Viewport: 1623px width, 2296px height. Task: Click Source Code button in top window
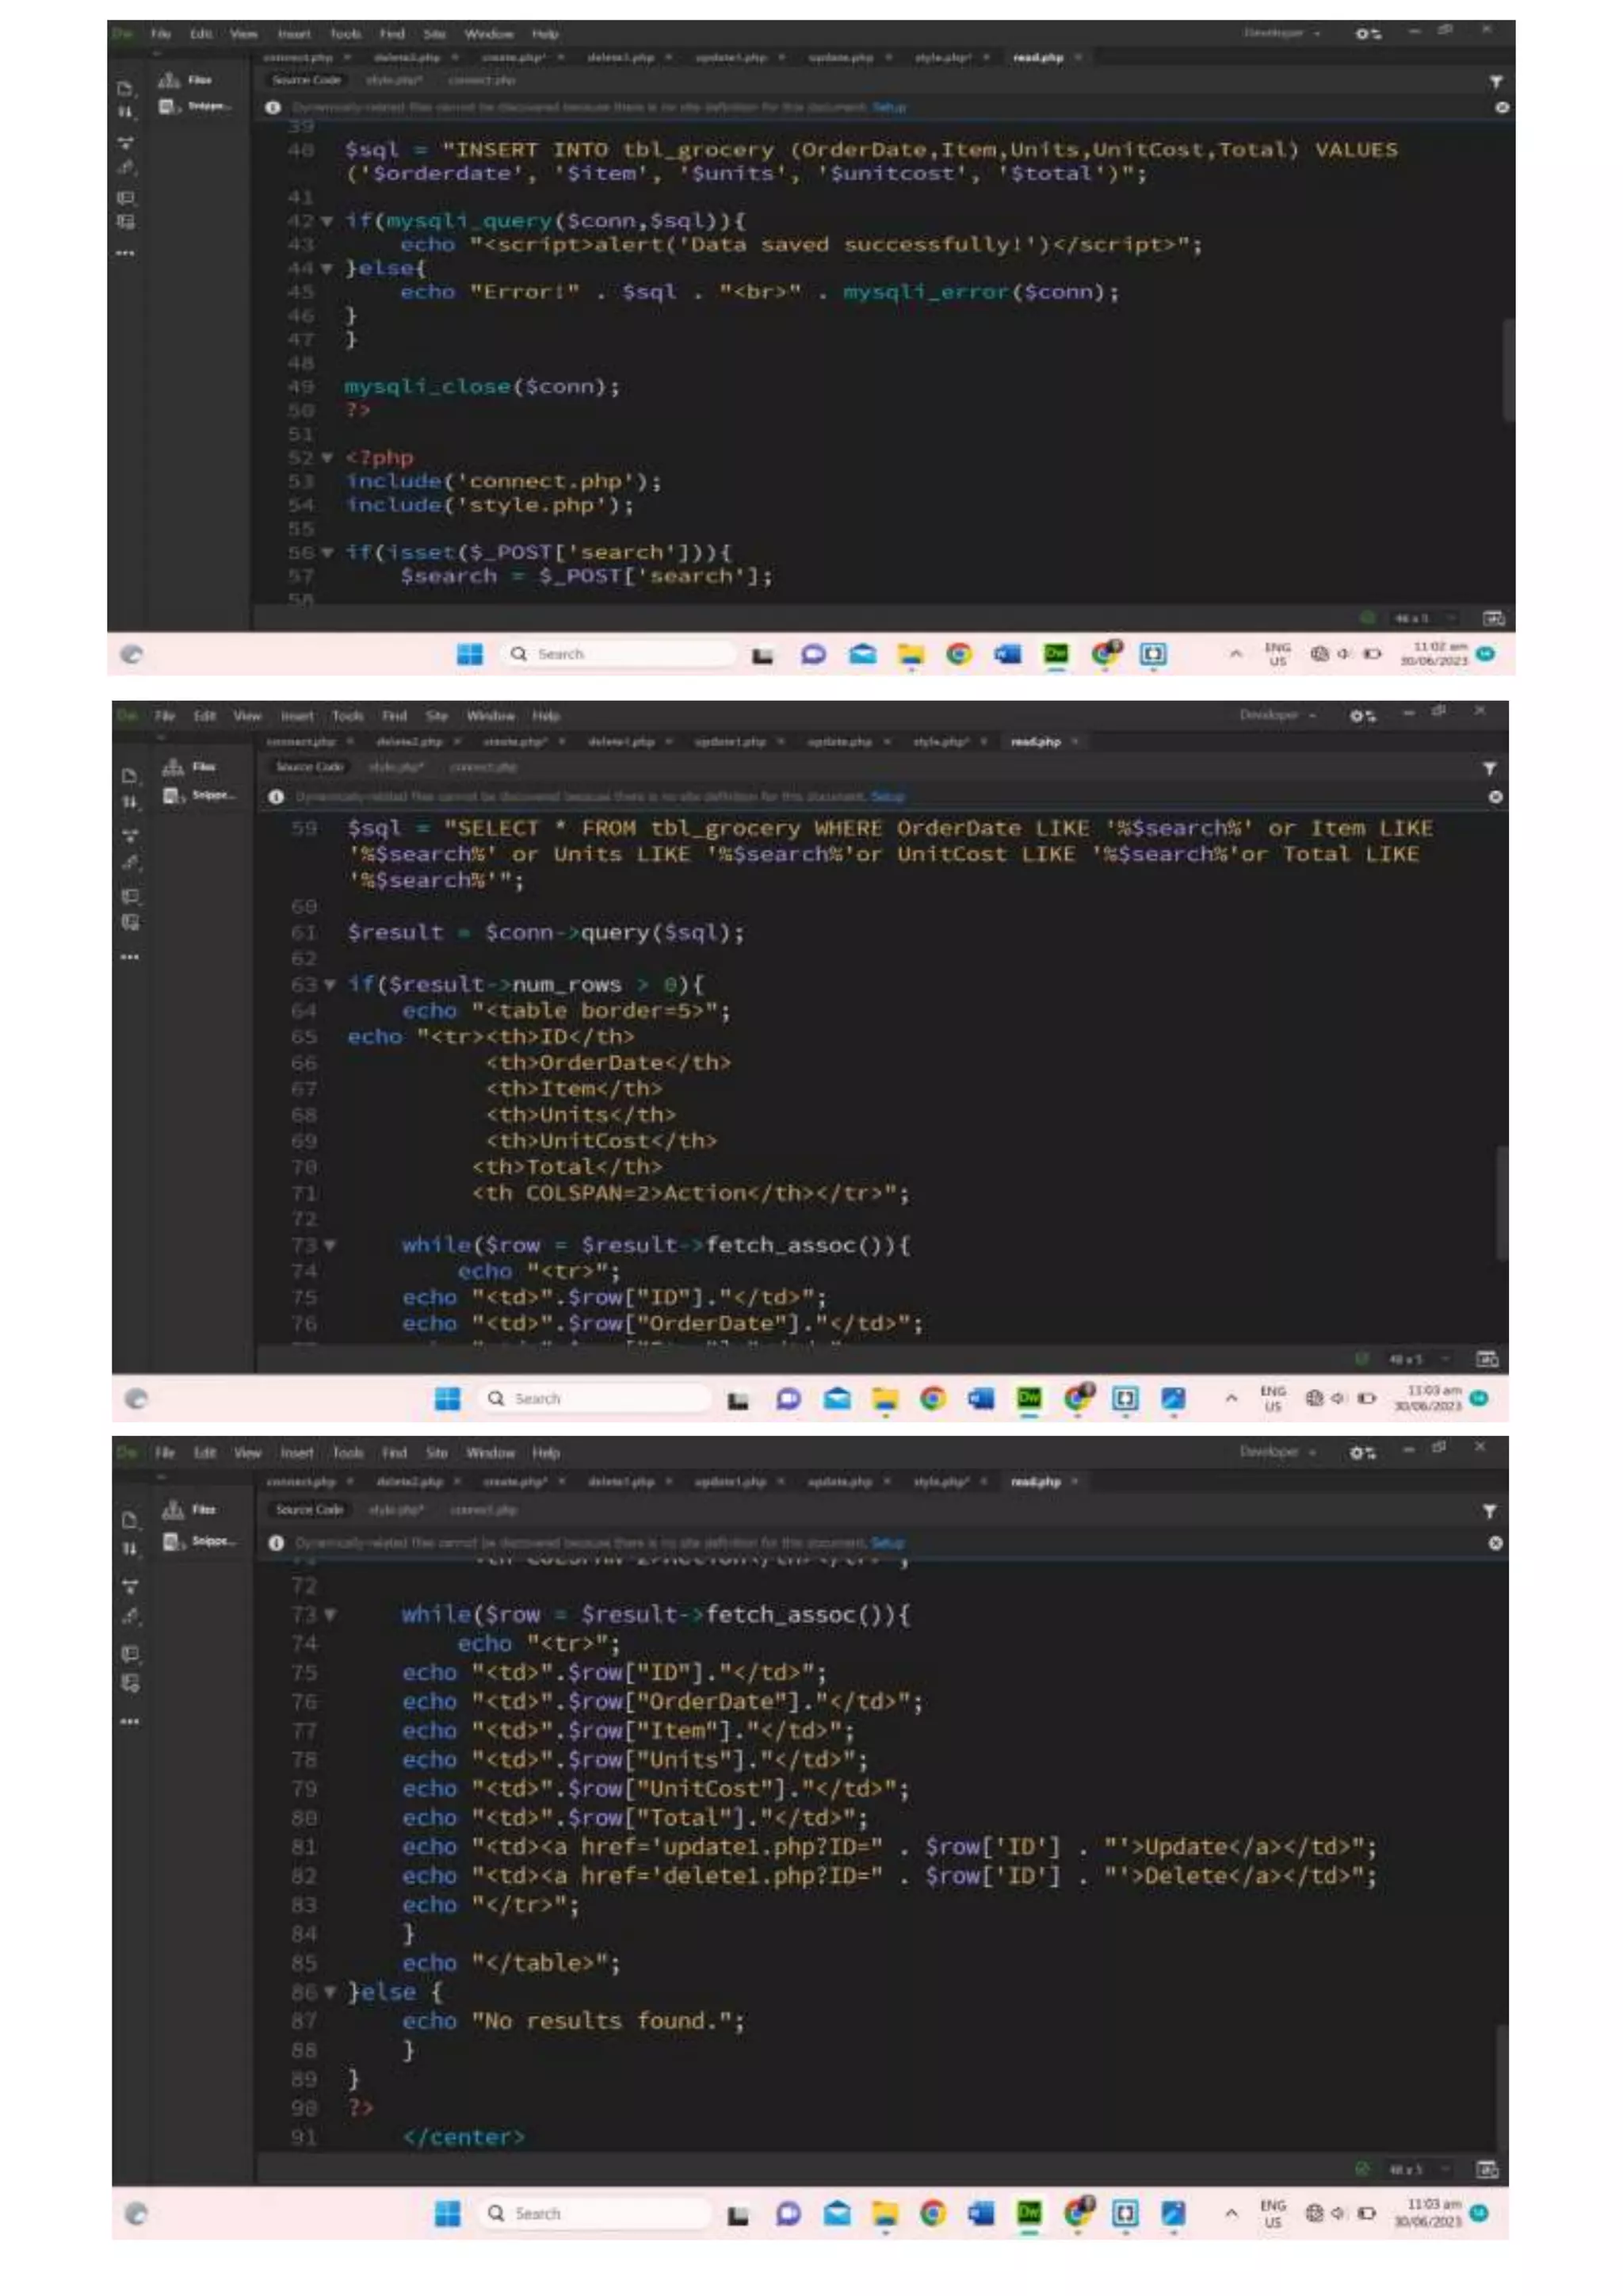pos(306,80)
